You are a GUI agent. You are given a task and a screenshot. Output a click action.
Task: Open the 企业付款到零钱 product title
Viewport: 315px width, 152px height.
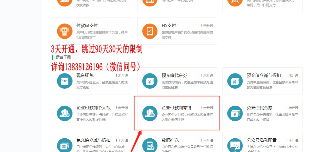click(x=177, y=108)
